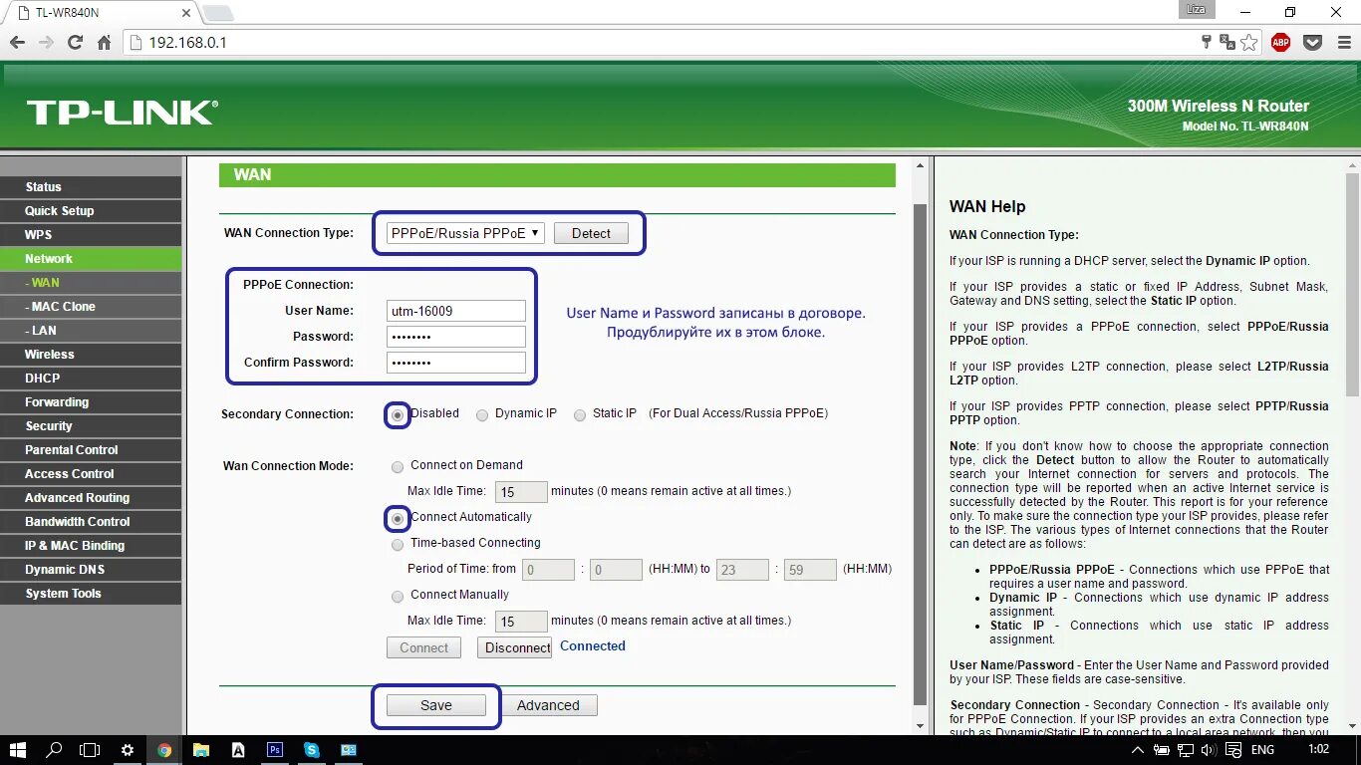This screenshot has width=1361, height=765.
Task: Click the Save button
Action: tap(436, 705)
